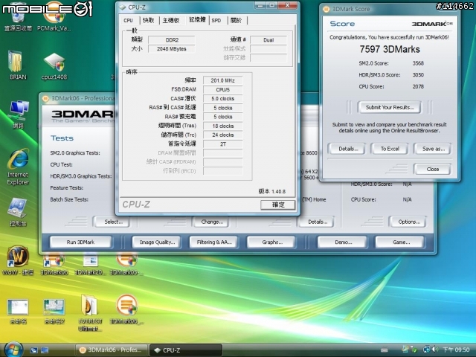Click 'SM2.0 Graphics Tests:' label

point(75,153)
